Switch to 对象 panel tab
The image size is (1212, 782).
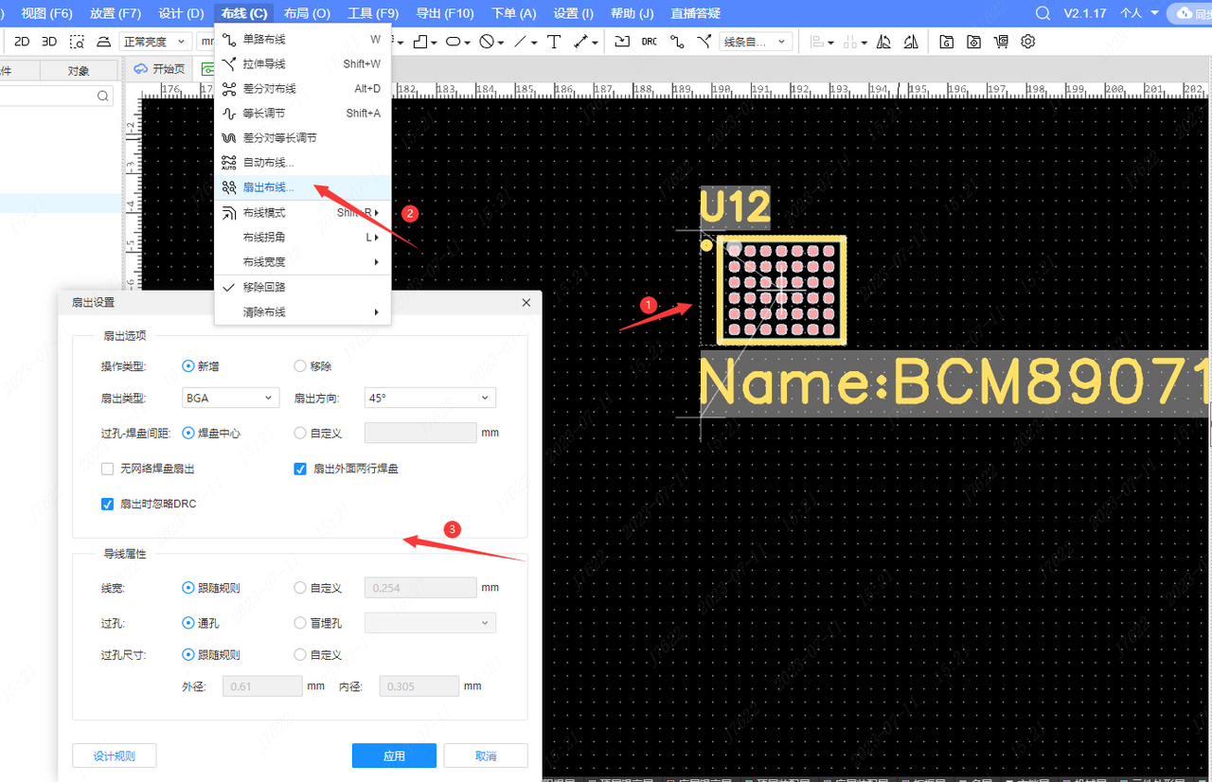coord(79,71)
